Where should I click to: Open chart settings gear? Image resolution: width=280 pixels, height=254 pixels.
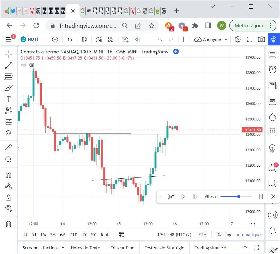[x=238, y=39]
